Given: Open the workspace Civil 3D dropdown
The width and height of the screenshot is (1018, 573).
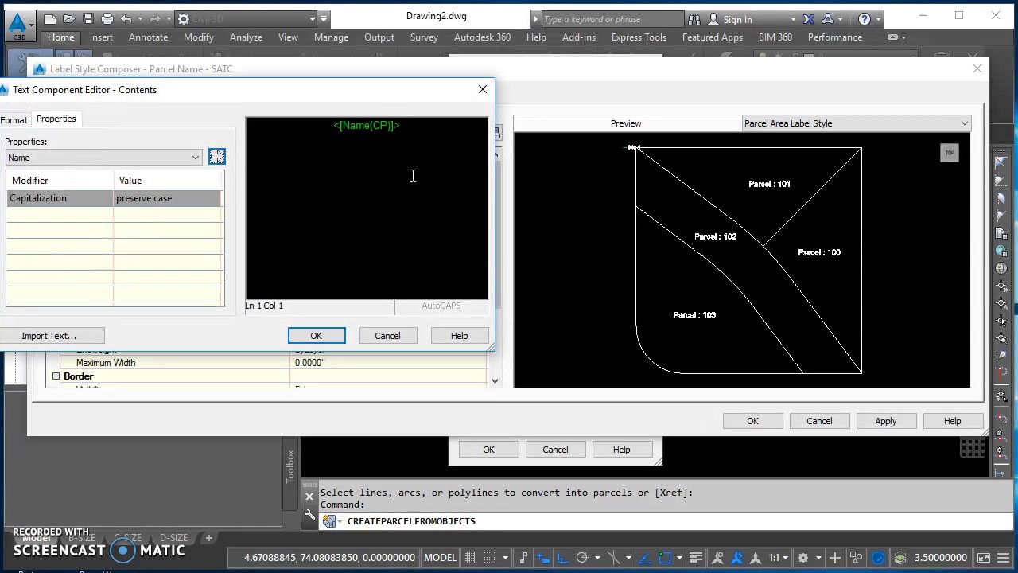Looking at the screenshot, I should pos(312,19).
